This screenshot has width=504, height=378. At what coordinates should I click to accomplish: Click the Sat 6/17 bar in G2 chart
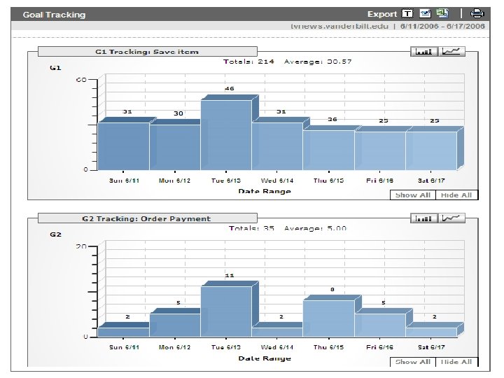click(431, 332)
